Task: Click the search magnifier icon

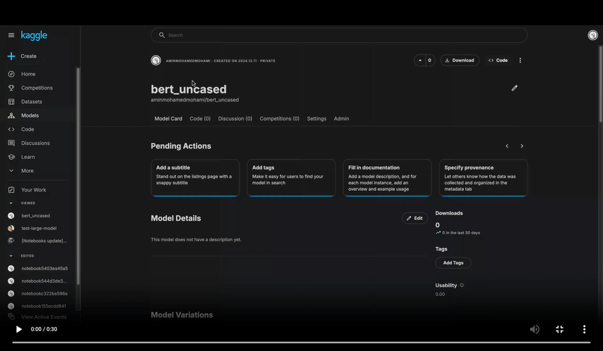Action: pos(162,35)
